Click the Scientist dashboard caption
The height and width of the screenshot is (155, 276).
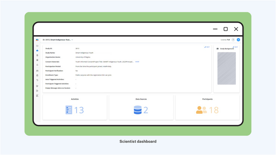138,141
